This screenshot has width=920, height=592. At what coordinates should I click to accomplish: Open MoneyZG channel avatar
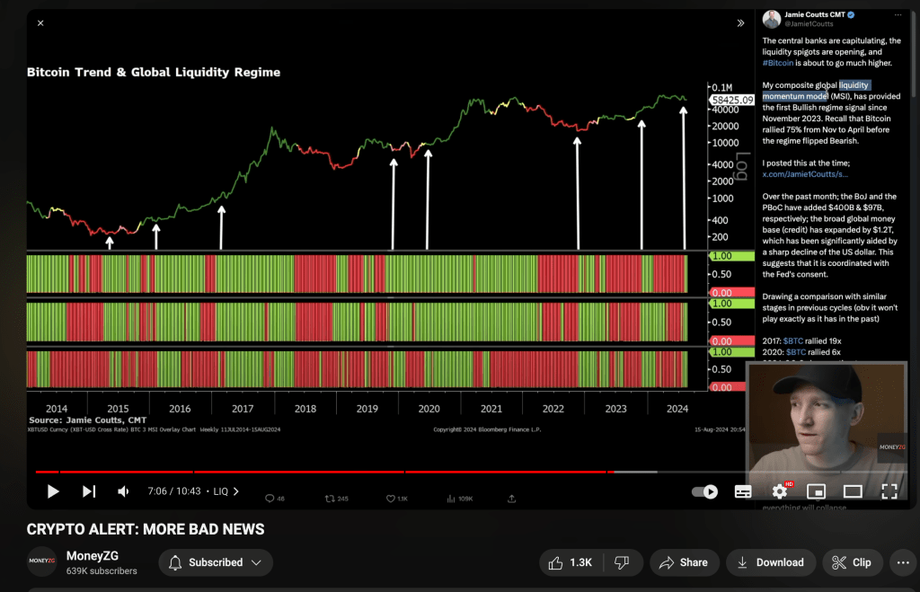click(x=41, y=561)
